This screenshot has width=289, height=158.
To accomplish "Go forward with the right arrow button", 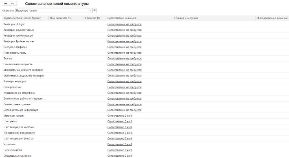I will 12,4.
